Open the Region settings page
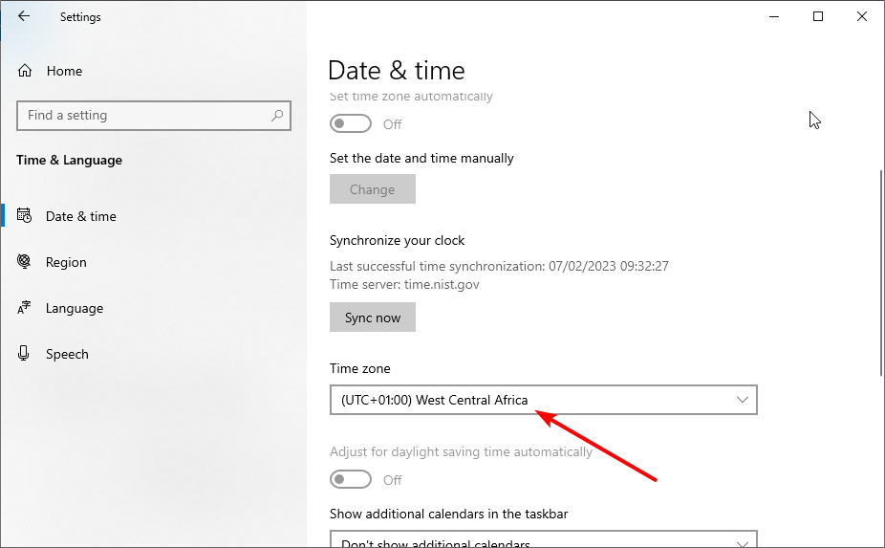The height and width of the screenshot is (548, 885). pyautogui.click(x=66, y=262)
